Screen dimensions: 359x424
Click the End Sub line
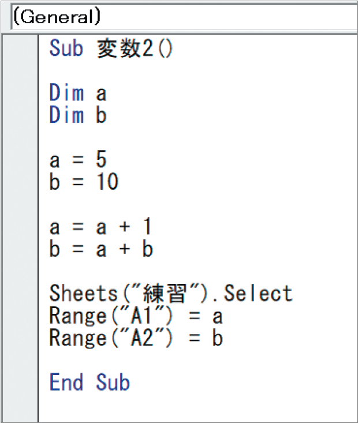pyautogui.click(x=89, y=382)
